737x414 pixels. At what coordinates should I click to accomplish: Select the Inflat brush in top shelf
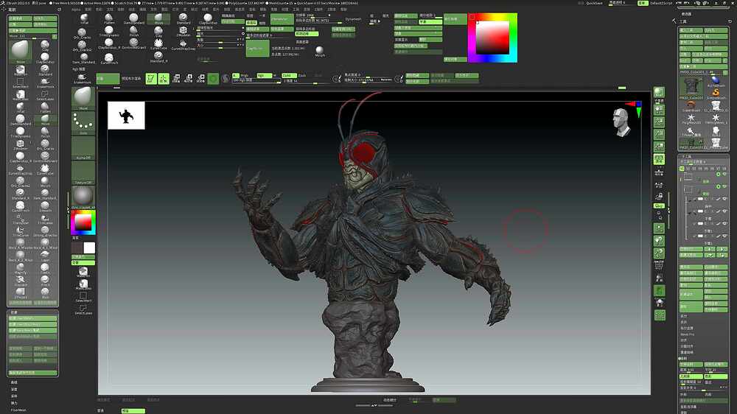[x=84, y=19]
